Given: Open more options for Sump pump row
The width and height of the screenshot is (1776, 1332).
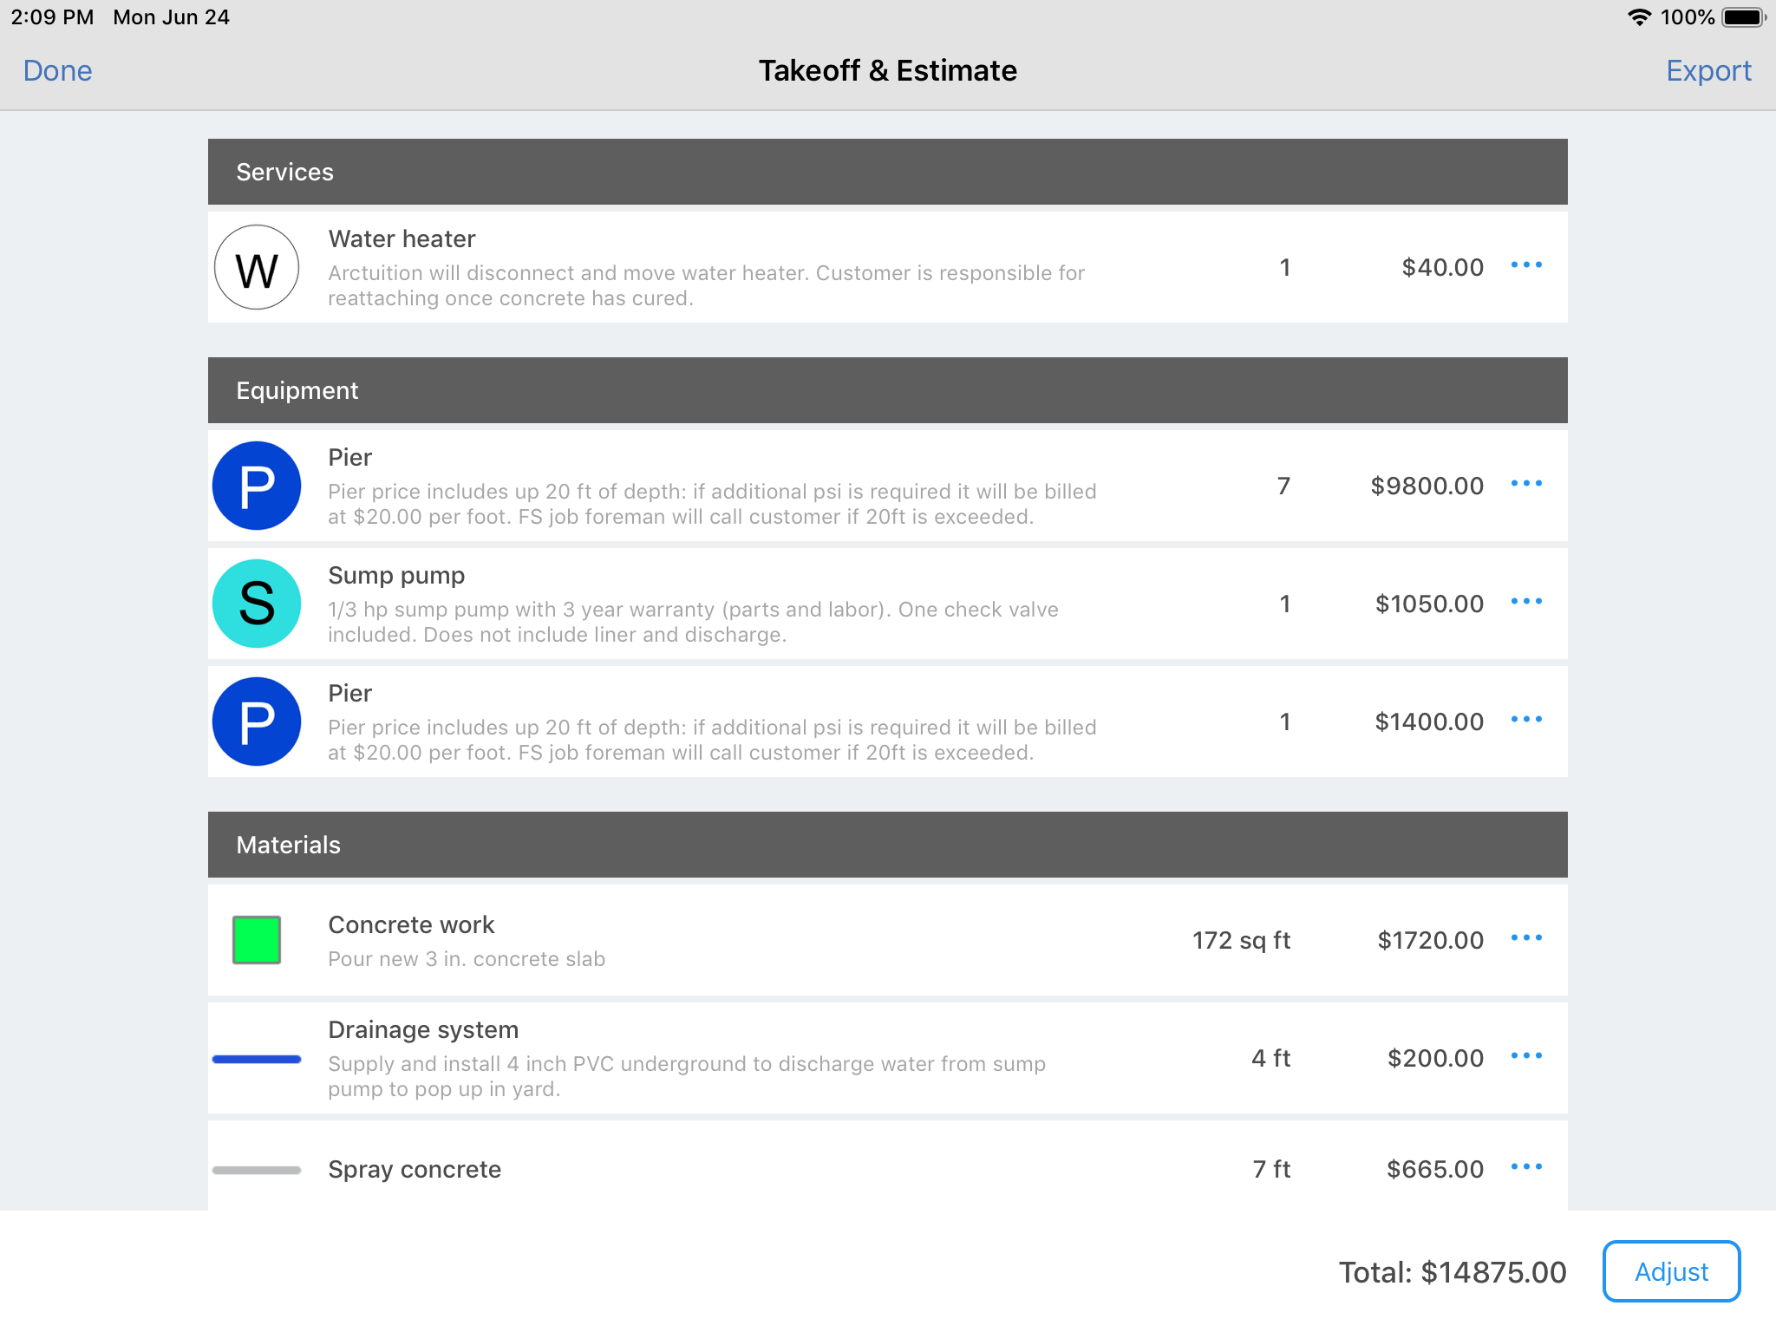Looking at the screenshot, I should [1526, 602].
